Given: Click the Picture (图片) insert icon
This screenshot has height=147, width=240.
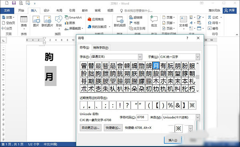Looking at the screenshot, I should tap(36, 22).
